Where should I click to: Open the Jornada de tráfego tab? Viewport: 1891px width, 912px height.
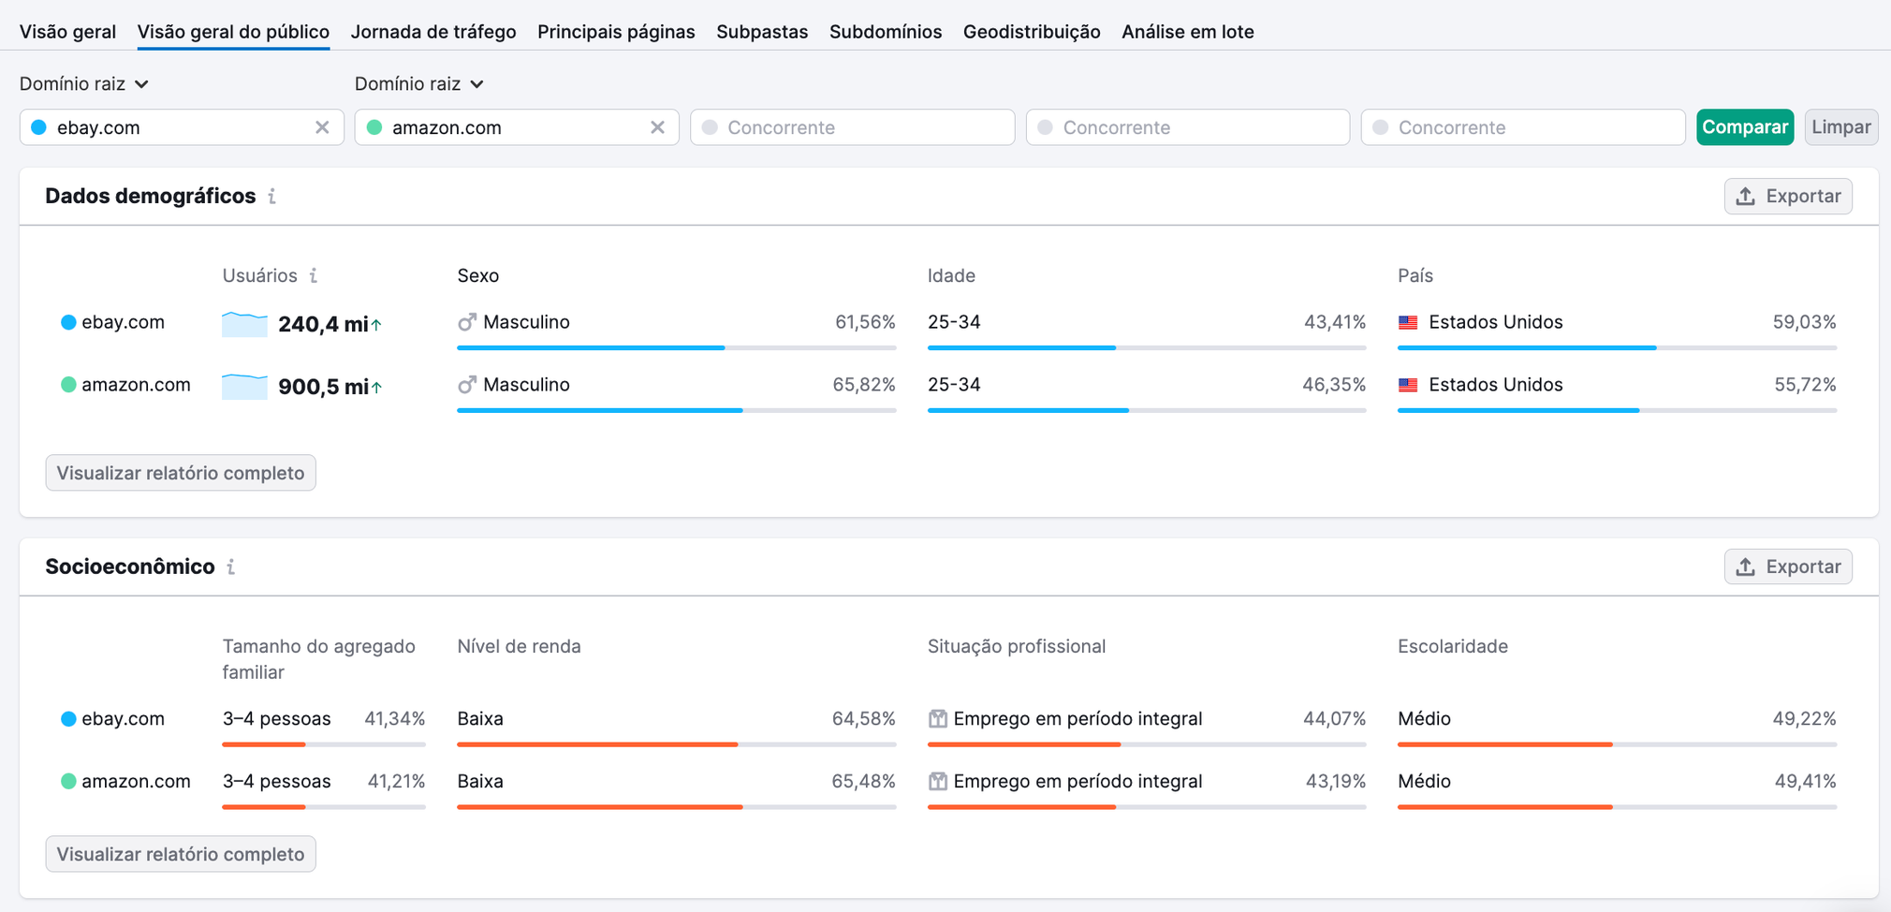tap(433, 31)
